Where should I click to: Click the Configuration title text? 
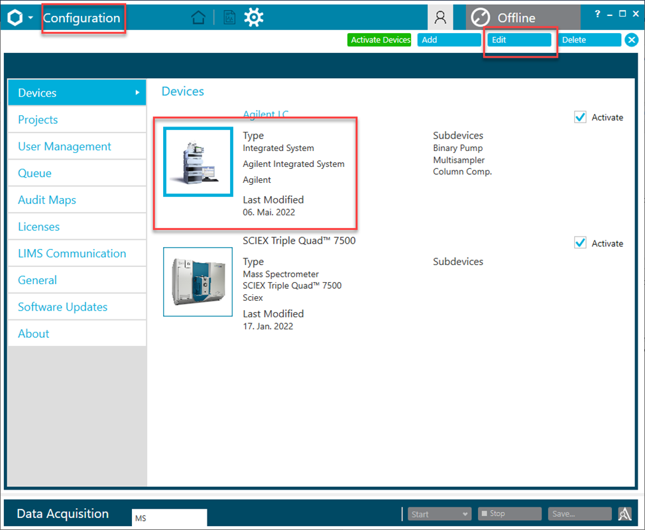[82, 18]
